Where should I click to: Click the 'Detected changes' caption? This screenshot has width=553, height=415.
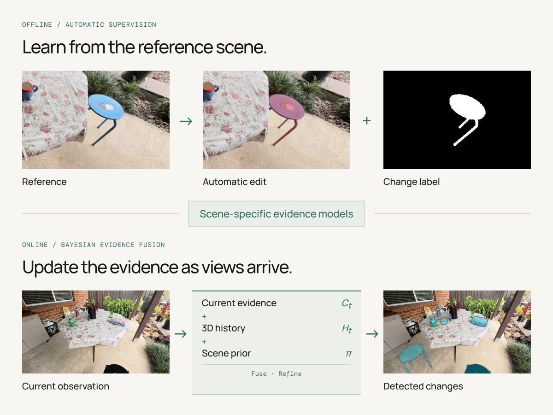click(x=423, y=386)
